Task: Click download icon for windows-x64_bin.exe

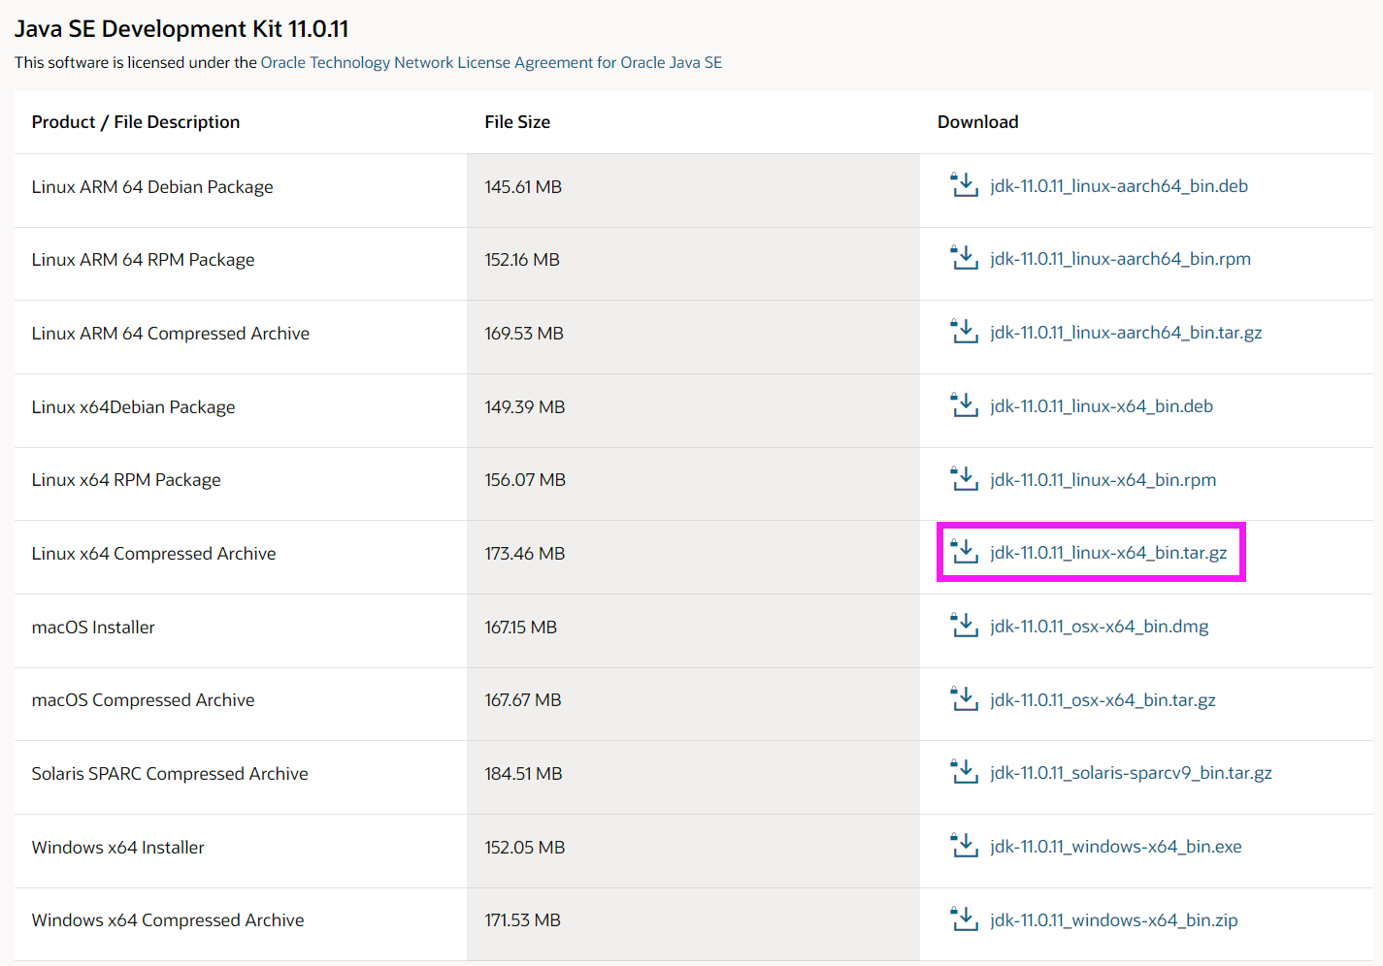Action: coord(964,845)
